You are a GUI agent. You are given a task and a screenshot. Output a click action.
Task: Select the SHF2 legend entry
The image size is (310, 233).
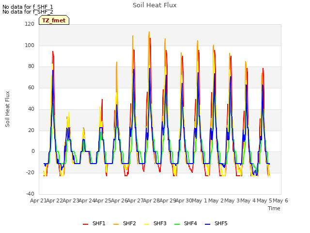tap(125, 223)
